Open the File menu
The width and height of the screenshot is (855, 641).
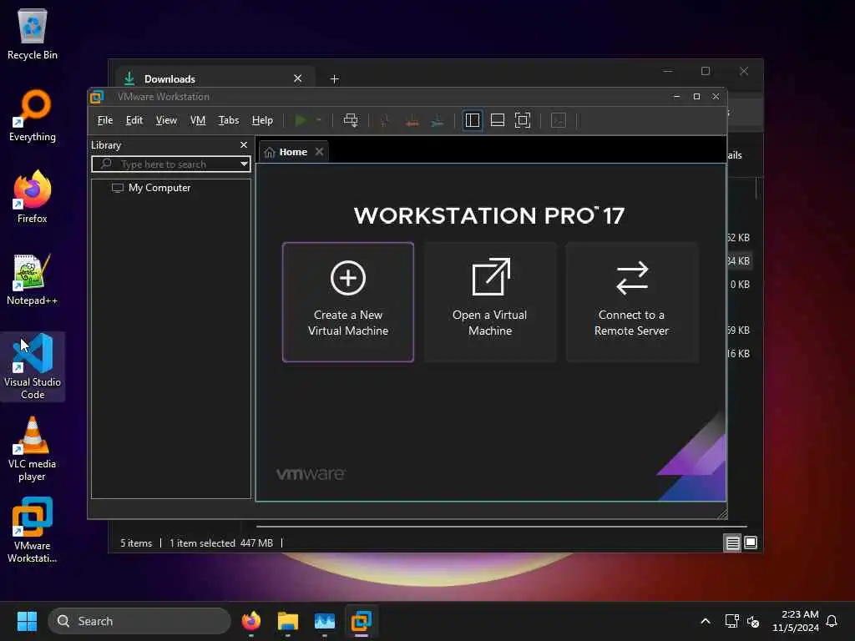[104, 120]
